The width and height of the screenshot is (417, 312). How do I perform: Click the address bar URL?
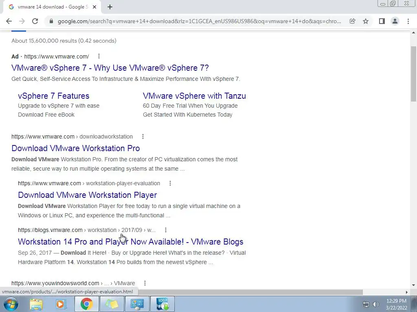200,21
